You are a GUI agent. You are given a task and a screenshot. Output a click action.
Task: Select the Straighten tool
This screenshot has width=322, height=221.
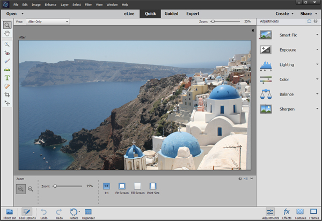pyautogui.click(x=7, y=70)
